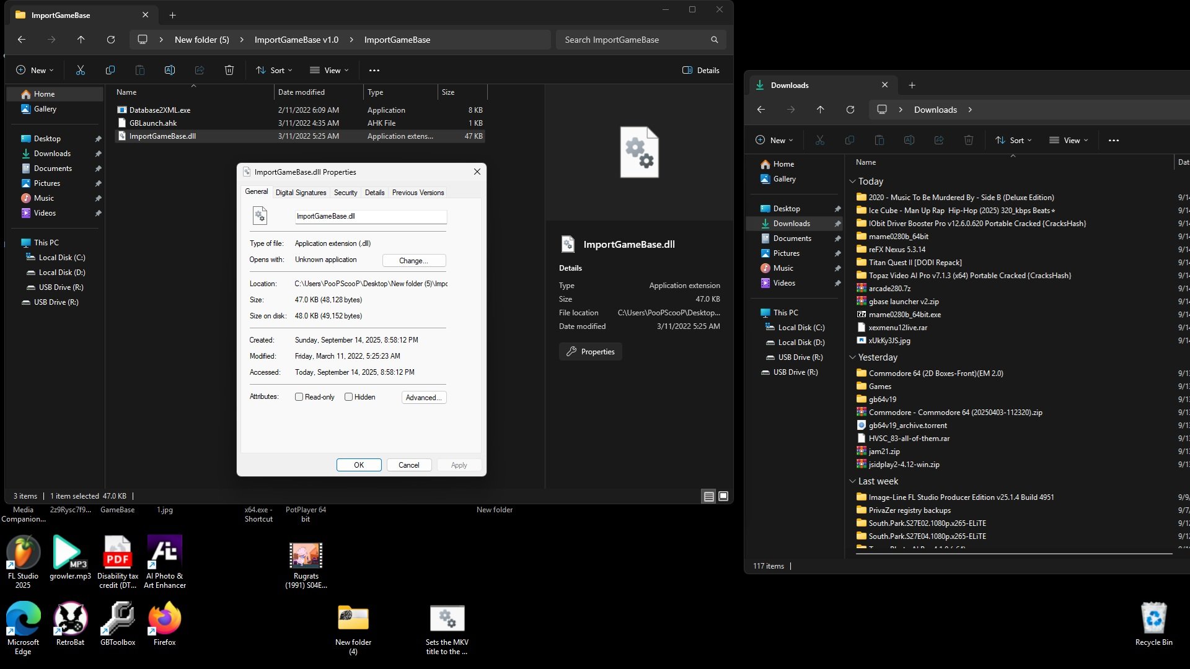Screen dimensions: 1190x669
Task: Collapse the Yesterday group in Downloads
Action: (x=853, y=357)
